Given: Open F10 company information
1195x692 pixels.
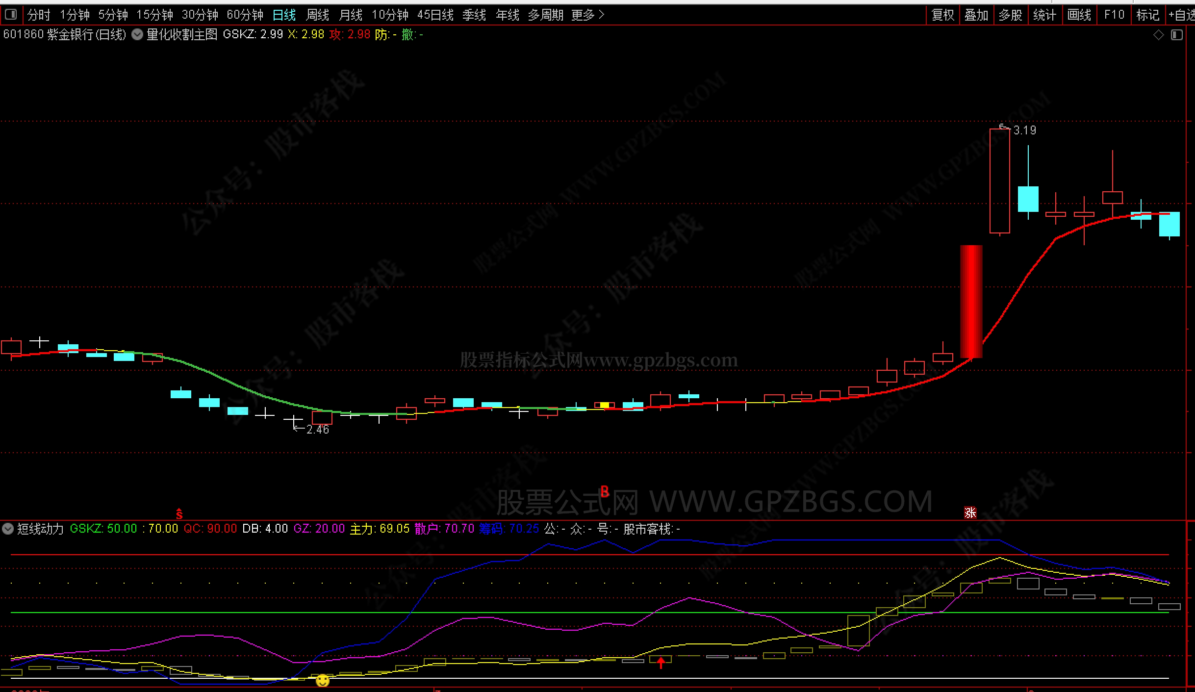Looking at the screenshot, I should click(x=1114, y=15).
